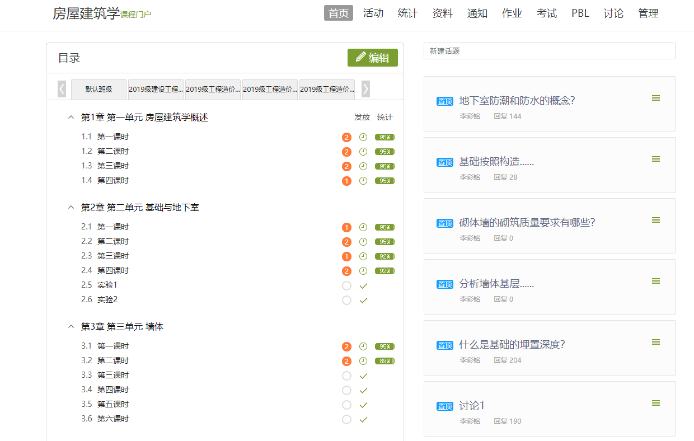Open topic 砌体墙的砌筑质量要求有哪些?
Viewport: 694px width, 441px height.
(x=527, y=222)
